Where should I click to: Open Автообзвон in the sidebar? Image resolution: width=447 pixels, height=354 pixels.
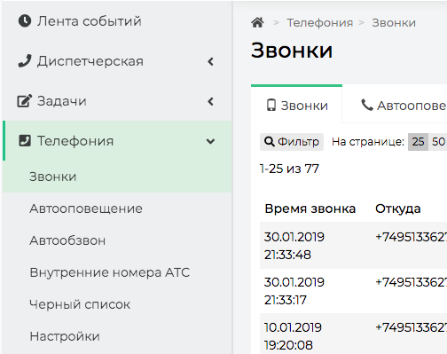67,240
